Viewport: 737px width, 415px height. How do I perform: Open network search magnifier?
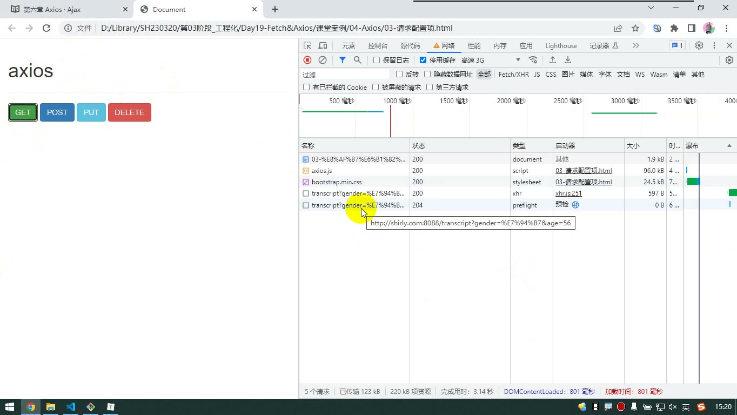click(357, 60)
